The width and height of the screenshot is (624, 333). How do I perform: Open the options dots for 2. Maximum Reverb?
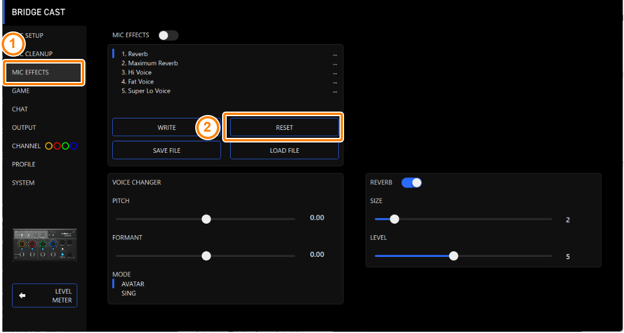335,64
